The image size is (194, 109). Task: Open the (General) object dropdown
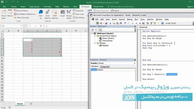point(166,27)
